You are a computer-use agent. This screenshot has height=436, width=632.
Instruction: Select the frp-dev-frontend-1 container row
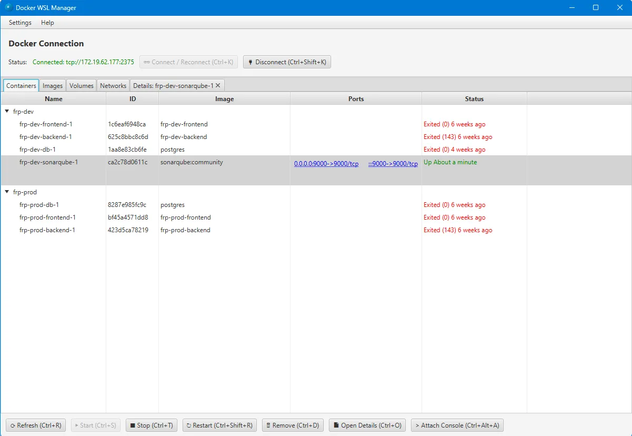pos(316,124)
